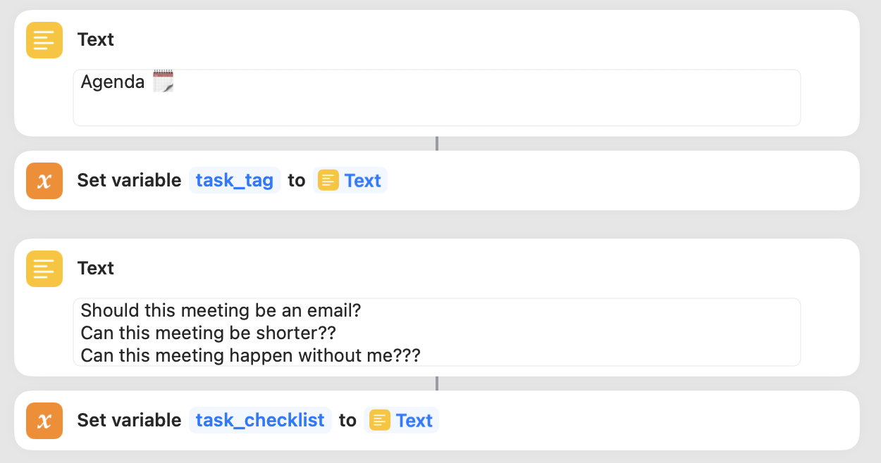
Task: Click the orange x icon for task_checklist
Action: pos(44,420)
